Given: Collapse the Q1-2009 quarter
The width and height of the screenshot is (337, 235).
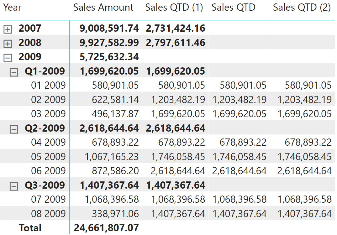Looking at the screenshot, I should (x=14, y=72).
